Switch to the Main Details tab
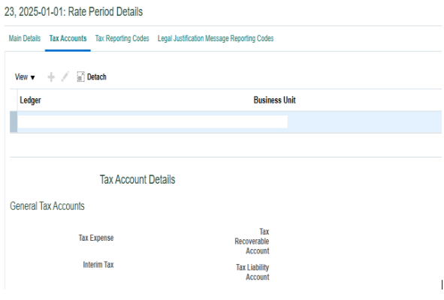The width and height of the screenshot is (444, 300). [25, 38]
